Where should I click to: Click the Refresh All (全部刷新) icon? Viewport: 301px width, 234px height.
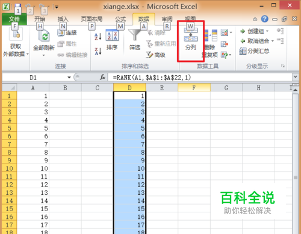44,35
